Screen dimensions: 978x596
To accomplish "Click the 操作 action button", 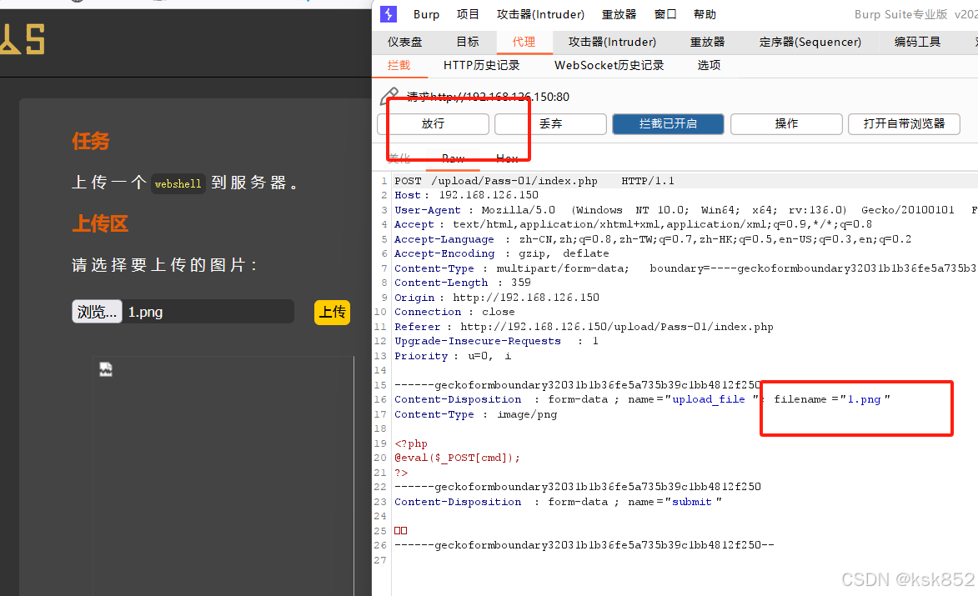I will point(786,124).
